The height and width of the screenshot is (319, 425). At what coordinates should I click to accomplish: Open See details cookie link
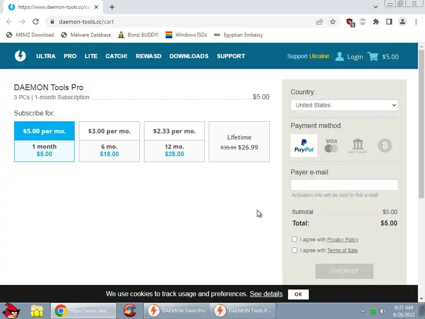tap(266, 294)
